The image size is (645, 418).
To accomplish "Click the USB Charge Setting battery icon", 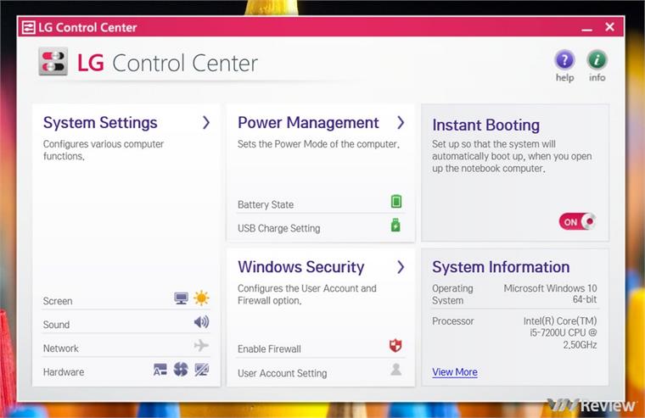I will [x=395, y=226].
